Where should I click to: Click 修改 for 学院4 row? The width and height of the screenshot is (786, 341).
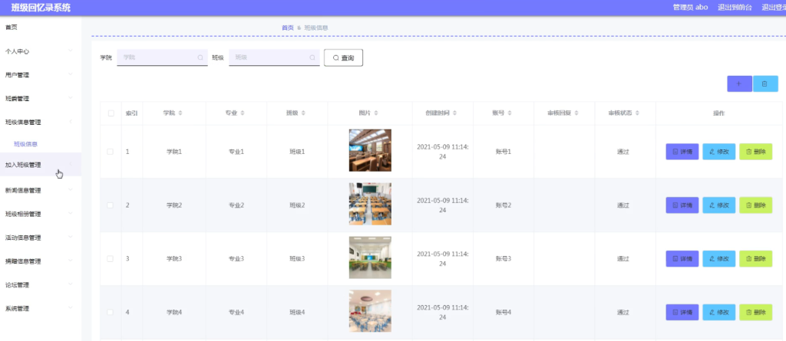click(x=718, y=313)
